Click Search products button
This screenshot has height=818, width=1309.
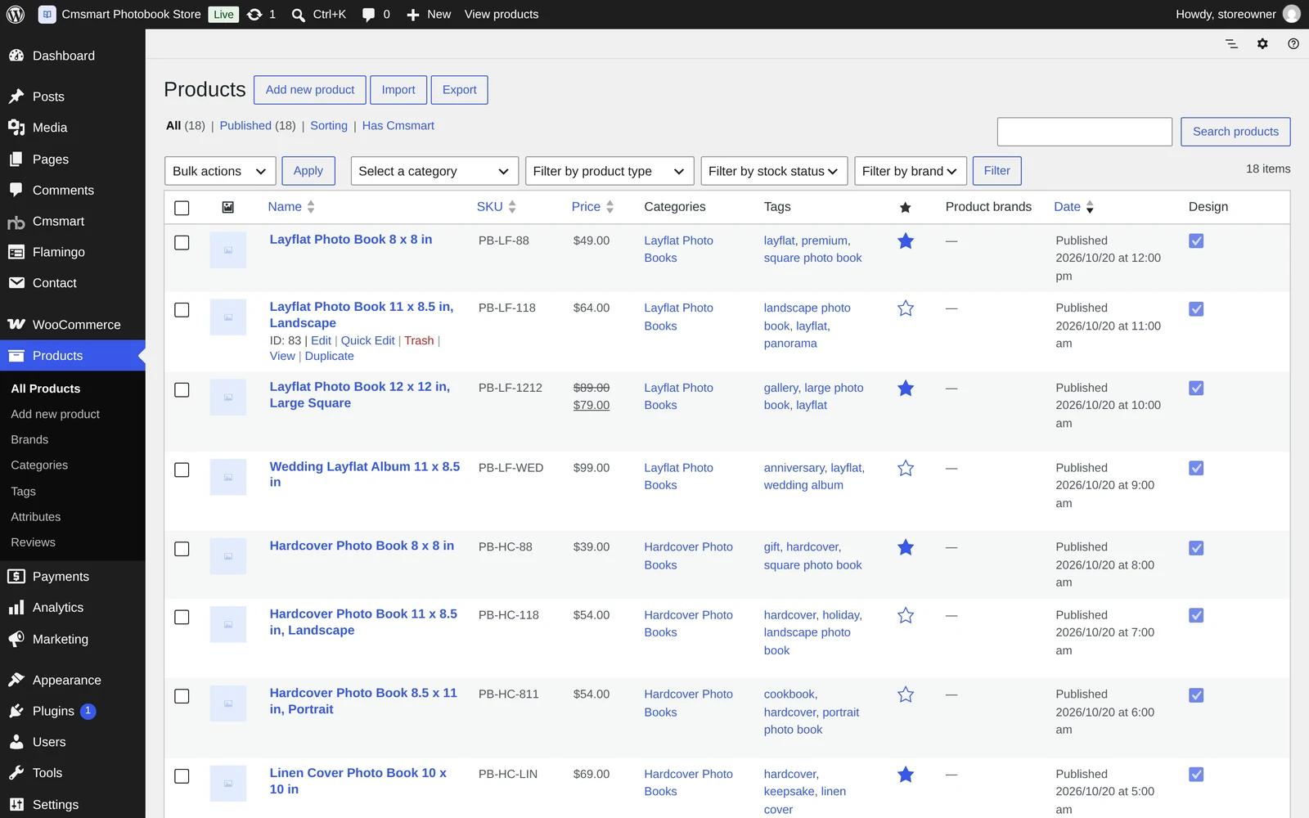click(x=1235, y=132)
